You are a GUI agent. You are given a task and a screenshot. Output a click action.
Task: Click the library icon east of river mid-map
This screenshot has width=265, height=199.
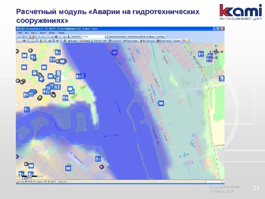[x=161, y=103]
